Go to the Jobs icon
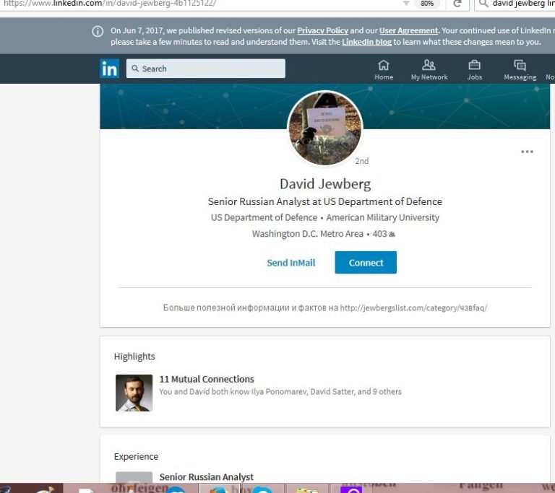The image size is (555, 493). point(474,65)
